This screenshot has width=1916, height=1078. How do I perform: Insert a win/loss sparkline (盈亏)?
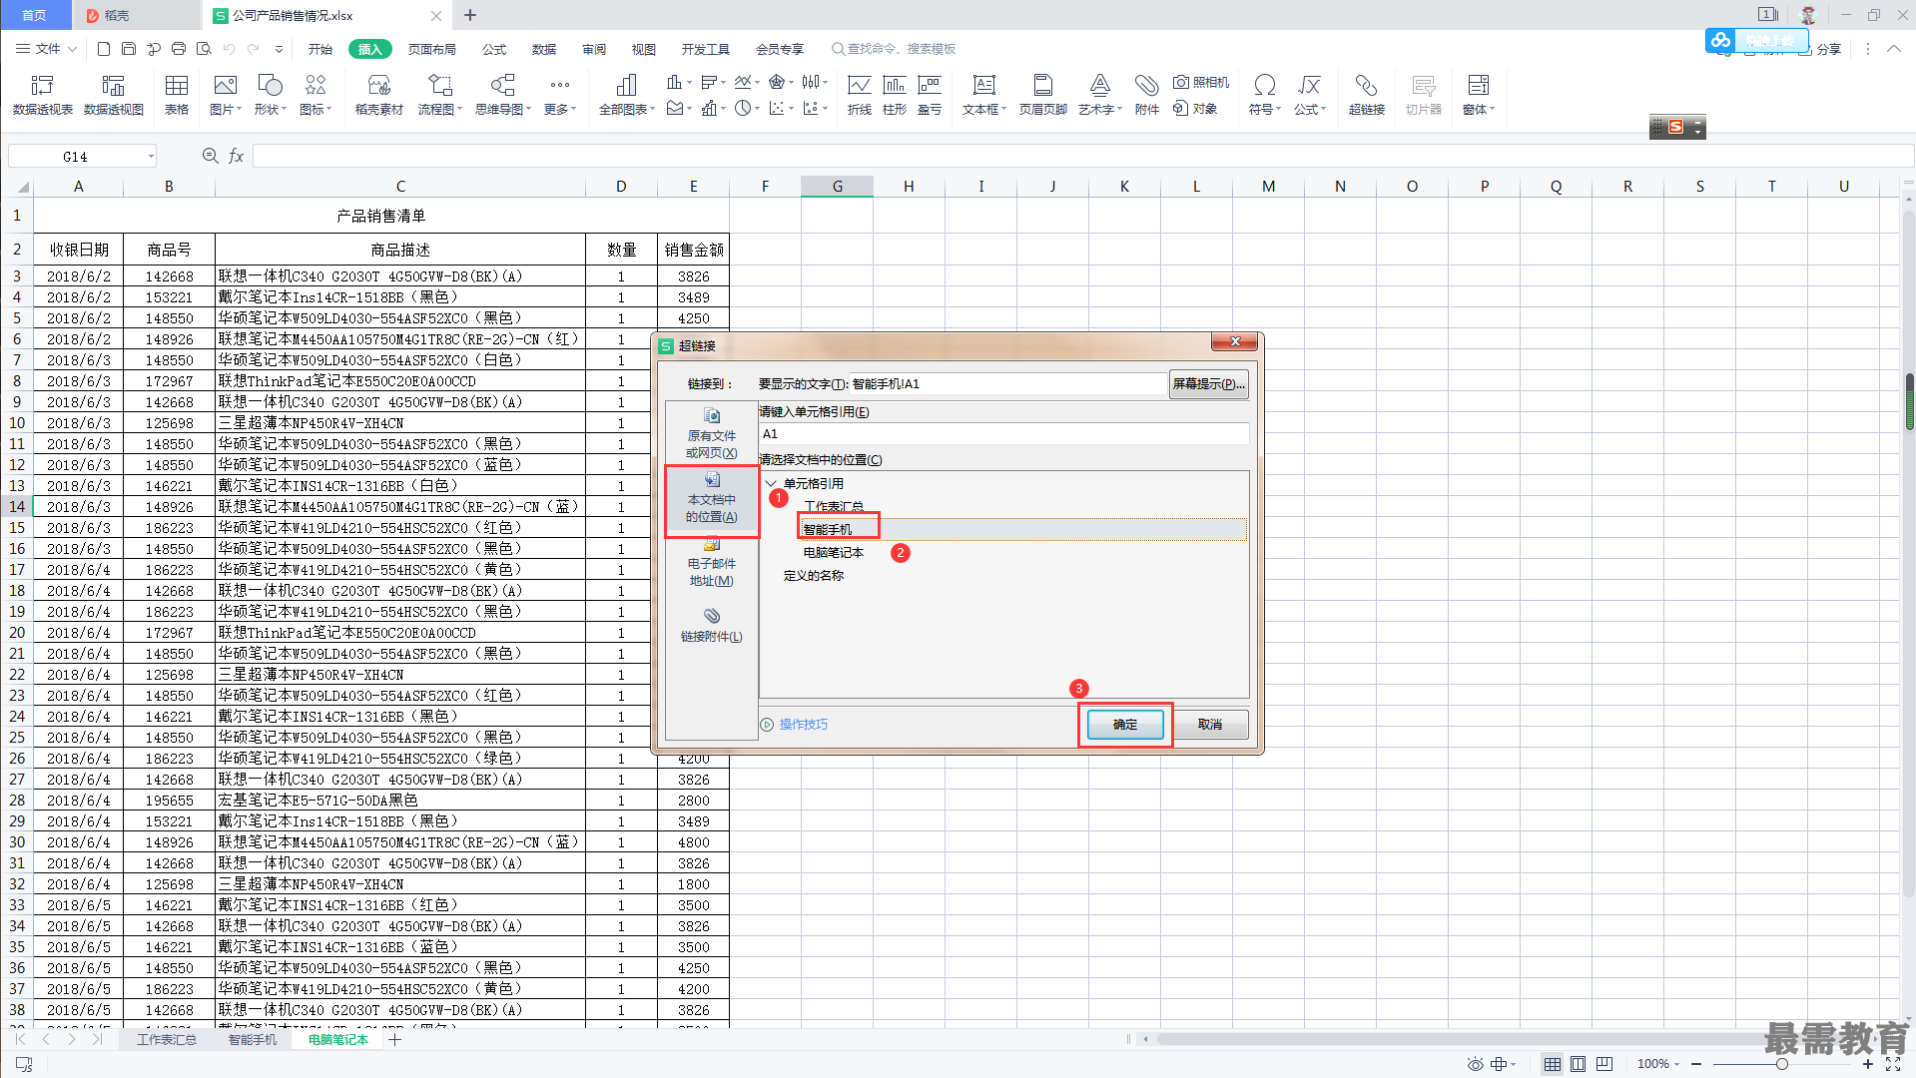930,95
